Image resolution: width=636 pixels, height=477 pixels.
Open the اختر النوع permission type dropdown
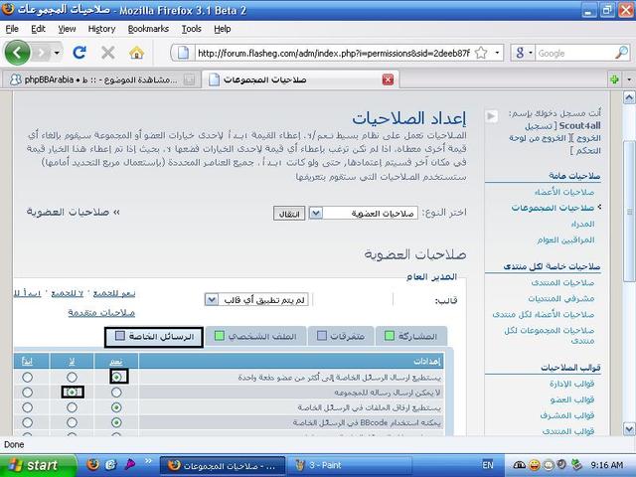tap(364, 214)
